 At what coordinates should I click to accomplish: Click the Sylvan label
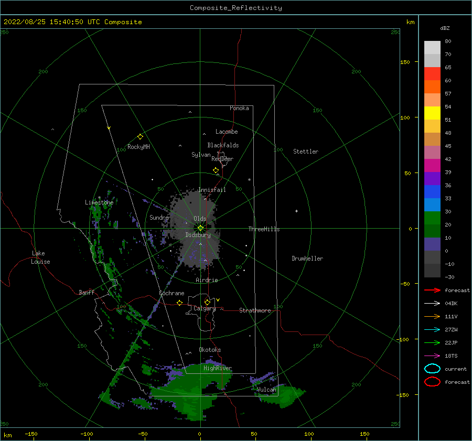click(x=201, y=155)
